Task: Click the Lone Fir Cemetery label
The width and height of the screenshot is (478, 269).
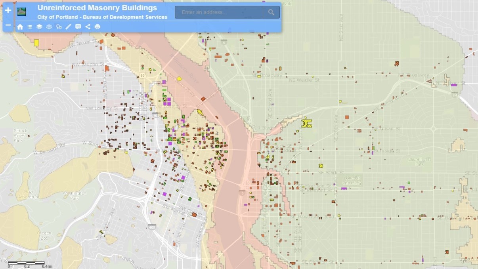Action: coord(352,180)
